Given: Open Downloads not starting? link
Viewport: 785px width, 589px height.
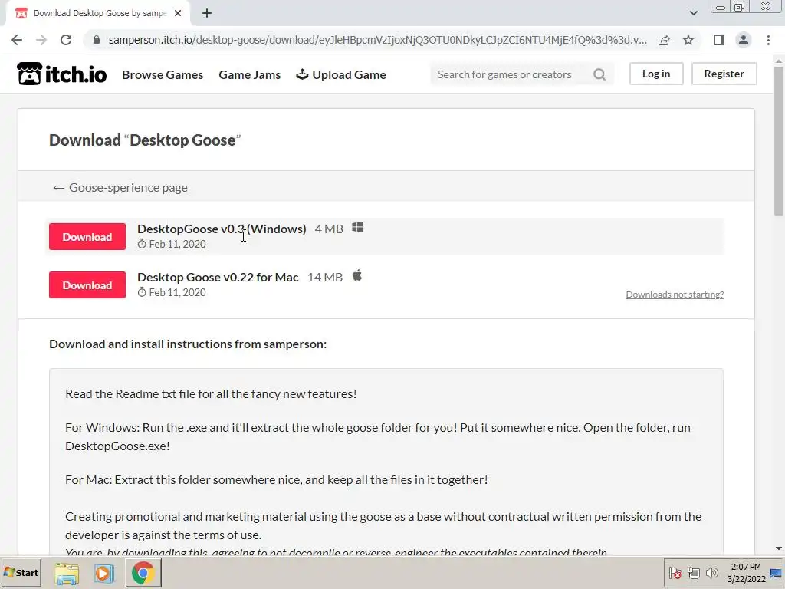Looking at the screenshot, I should tap(675, 294).
